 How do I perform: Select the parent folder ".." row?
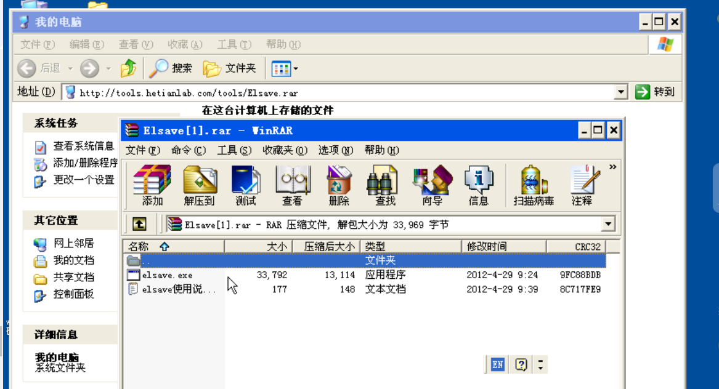[x=365, y=261]
